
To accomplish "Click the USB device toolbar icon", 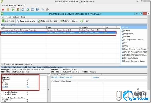I will [48, 9].
